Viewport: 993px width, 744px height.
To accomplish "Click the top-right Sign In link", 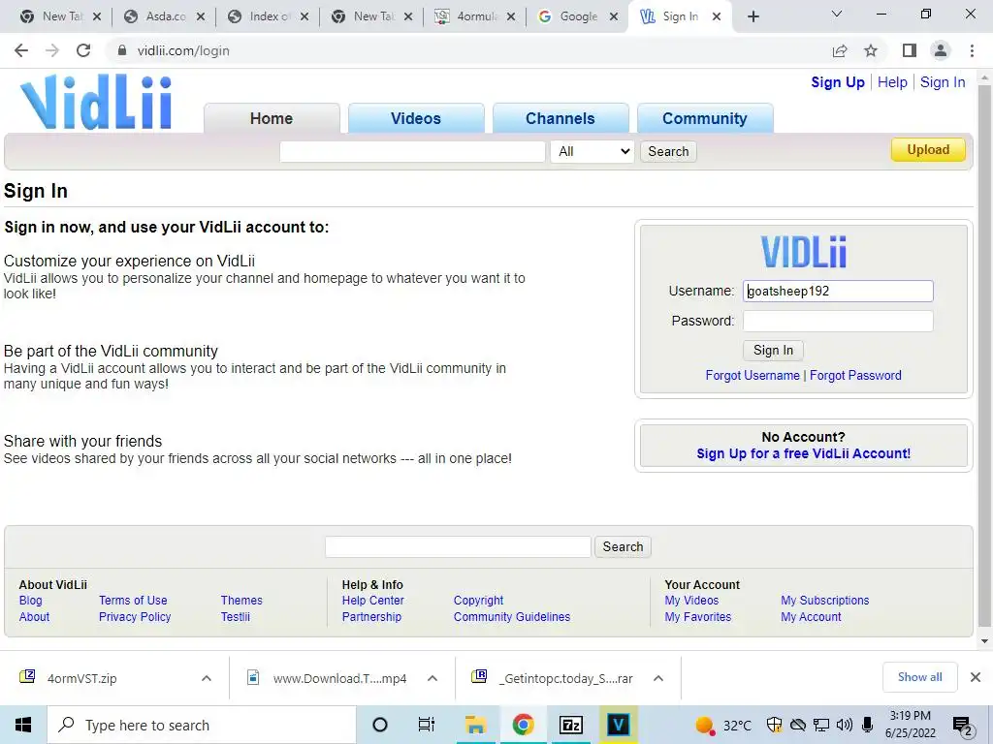I will (943, 82).
